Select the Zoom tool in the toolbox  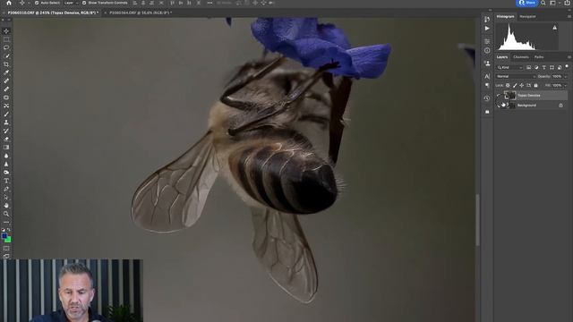[x=6, y=214]
